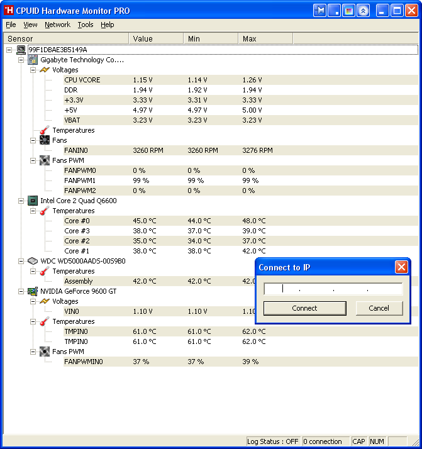Open the File menu
This screenshot has width=422, height=449.
(11, 25)
